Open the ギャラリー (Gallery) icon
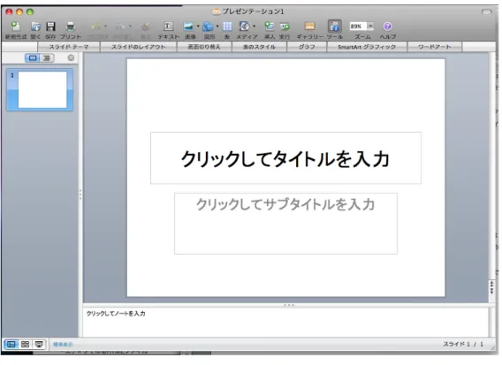The image size is (502, 365). tap(309, 27)
